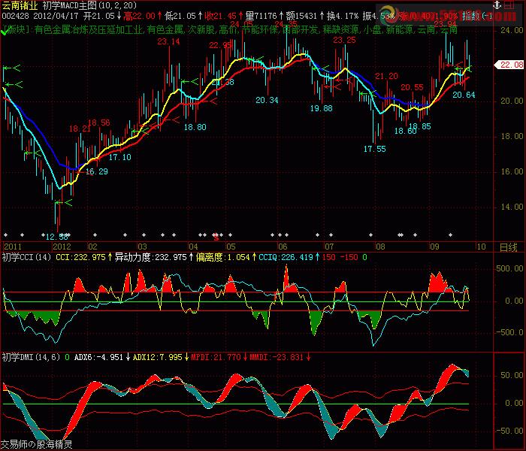Open the 初学MACD主图(10,2,20) indicator label
Image resolution: width=526 pixels, height=451 pixels.
tap(89, 6)
